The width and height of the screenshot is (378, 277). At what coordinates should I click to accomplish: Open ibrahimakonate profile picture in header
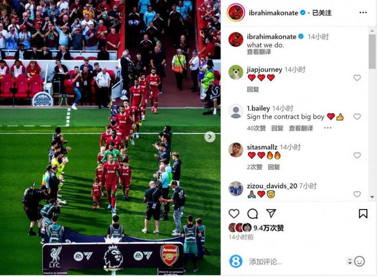(x=236, y=13)
